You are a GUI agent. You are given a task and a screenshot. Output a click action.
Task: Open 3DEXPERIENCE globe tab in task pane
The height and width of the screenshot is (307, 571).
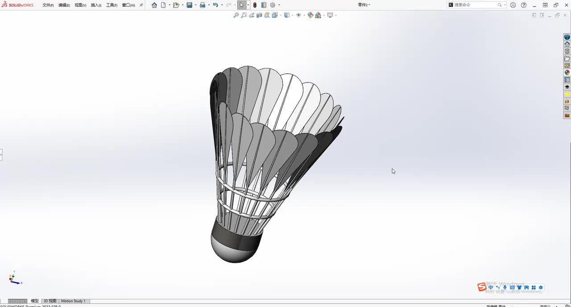[567, 37]
